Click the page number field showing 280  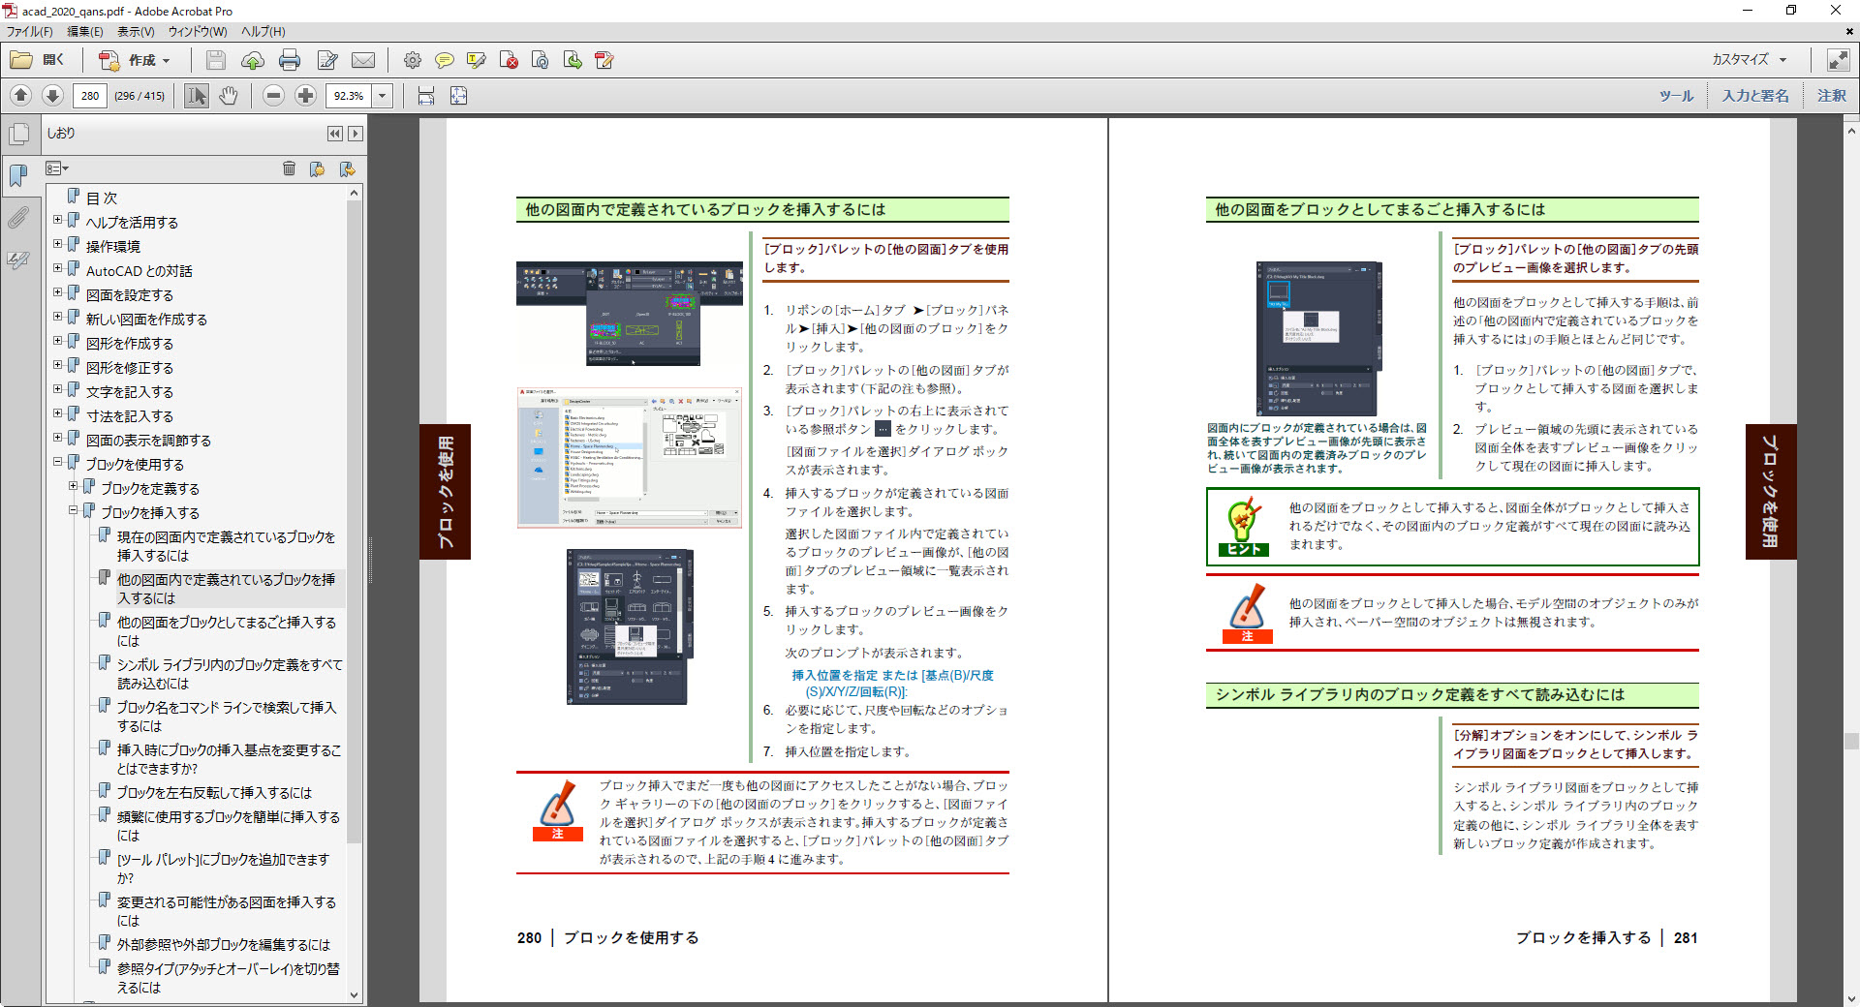point(90,96)
